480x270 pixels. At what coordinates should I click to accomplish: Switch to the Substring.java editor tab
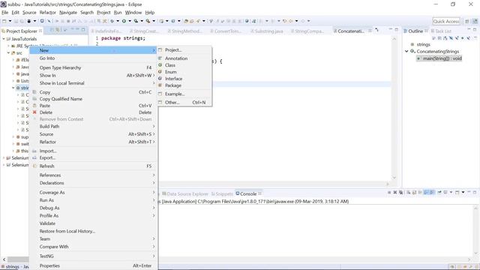(267, 31)
